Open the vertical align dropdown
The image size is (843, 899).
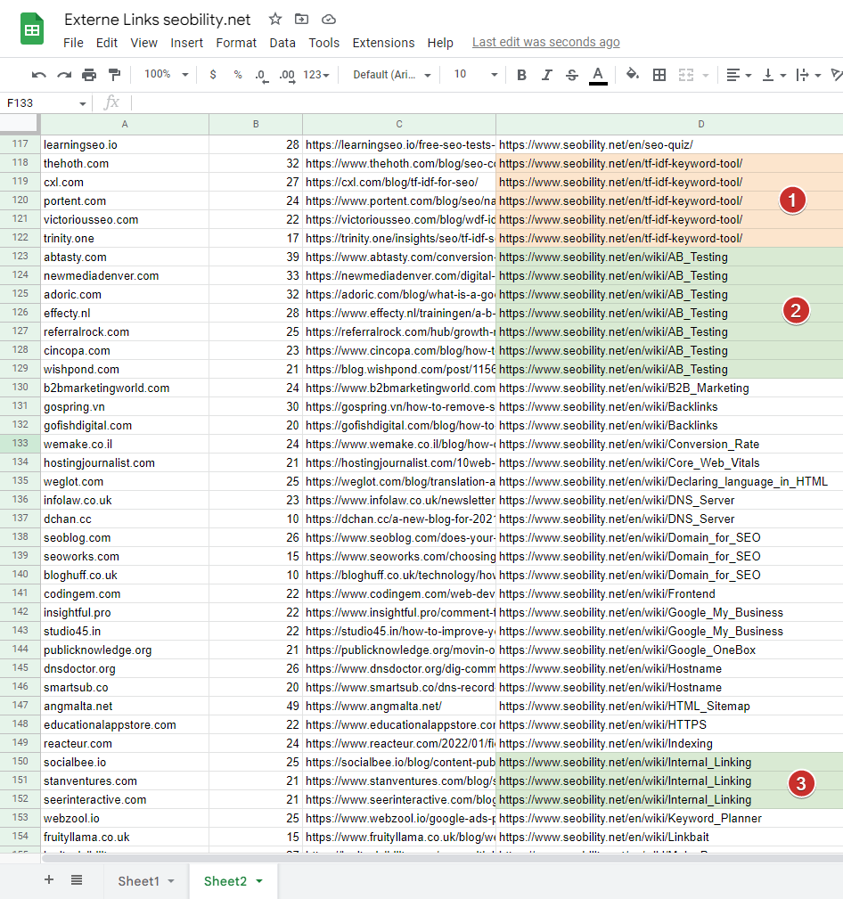[773, 75]
